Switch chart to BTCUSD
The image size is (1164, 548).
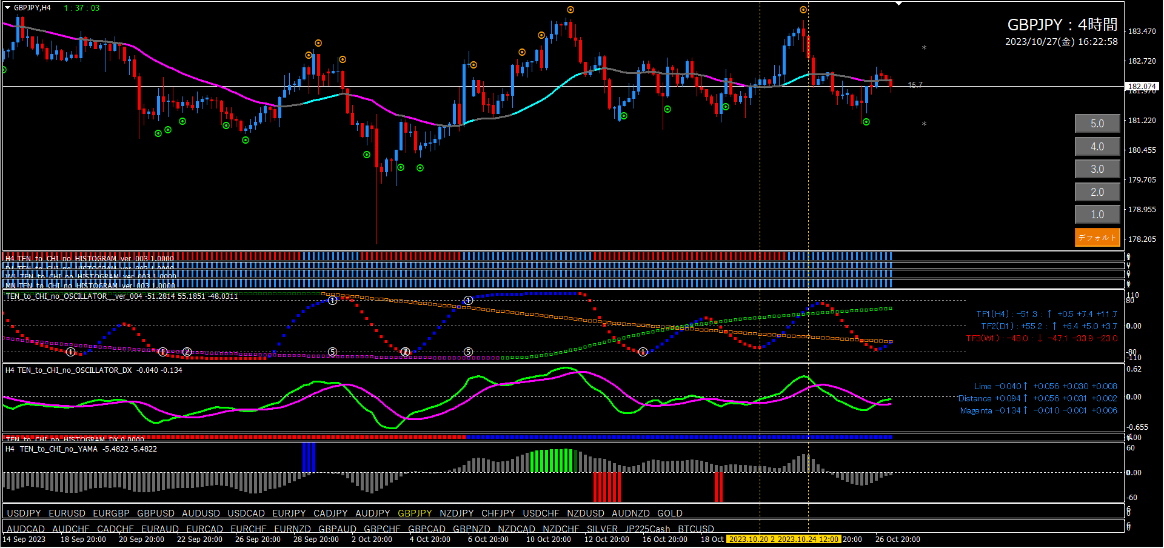click(x=696, y=529)
